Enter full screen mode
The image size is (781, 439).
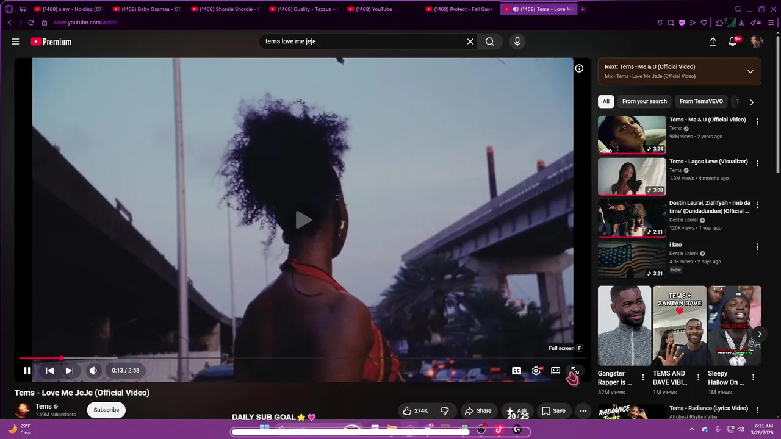pyautogui.click(x=574, y=371)
